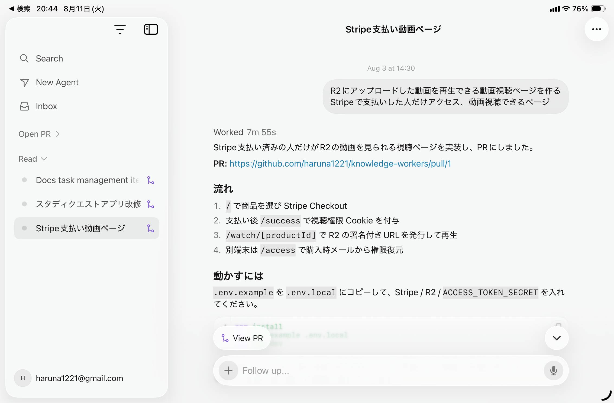The width and height of the screenshot is (614, 403).
Task: Click the Search magnifier icon
Action: pos(24,58)
